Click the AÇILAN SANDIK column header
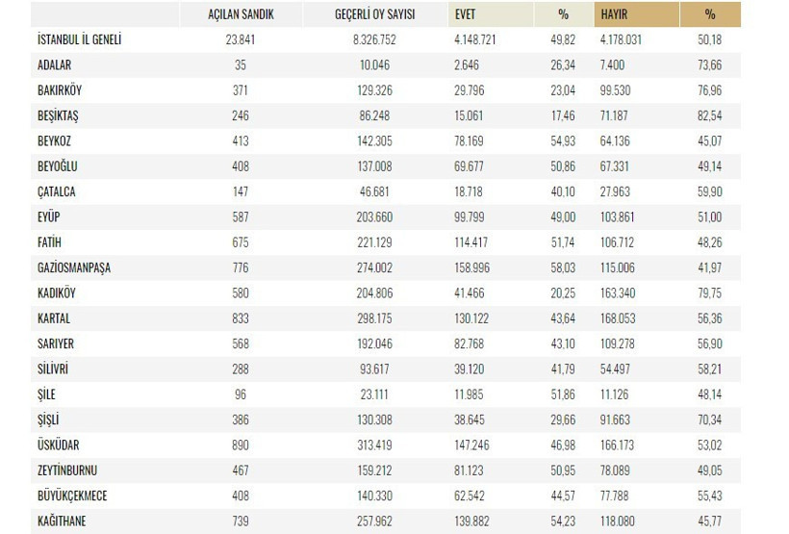Viewport: 789px width, 534px height. click(234, 14)
